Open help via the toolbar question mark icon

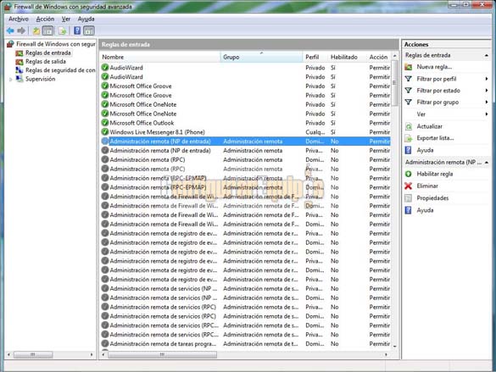pyautogui.click(x=77, y=31)
